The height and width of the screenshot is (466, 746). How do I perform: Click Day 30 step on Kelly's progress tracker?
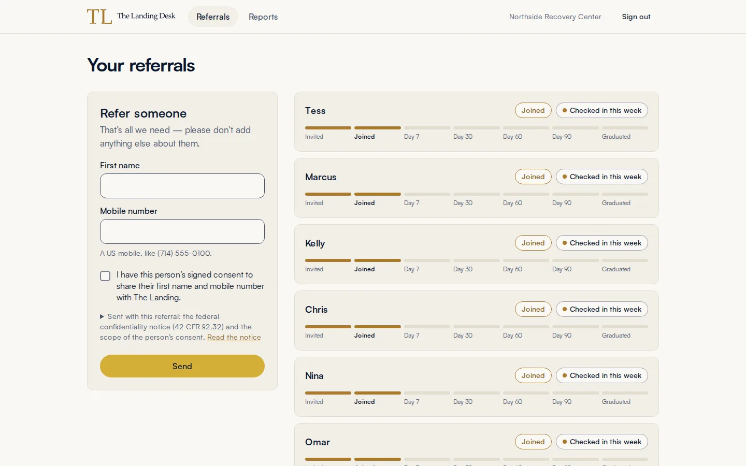tap(477, 266)
